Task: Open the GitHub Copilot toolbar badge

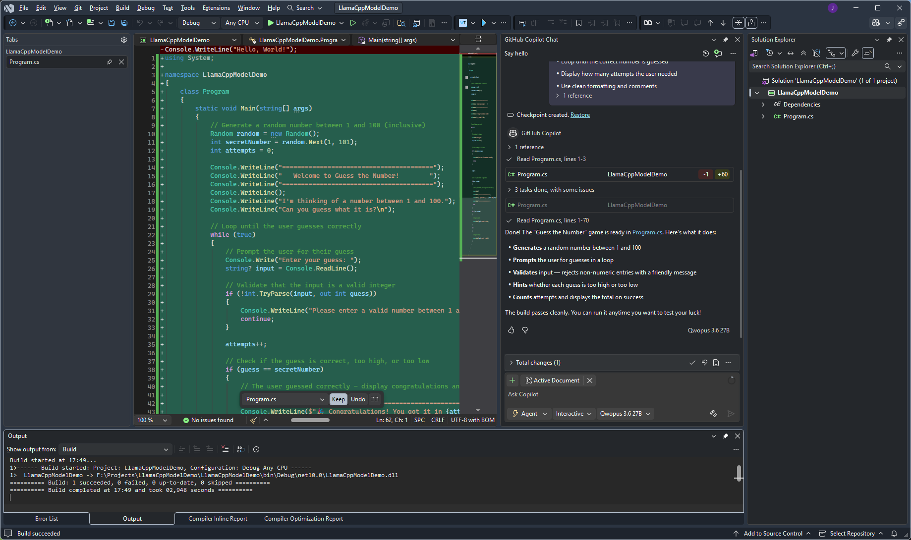Action: pyautogui.click(x=876, y=23)
